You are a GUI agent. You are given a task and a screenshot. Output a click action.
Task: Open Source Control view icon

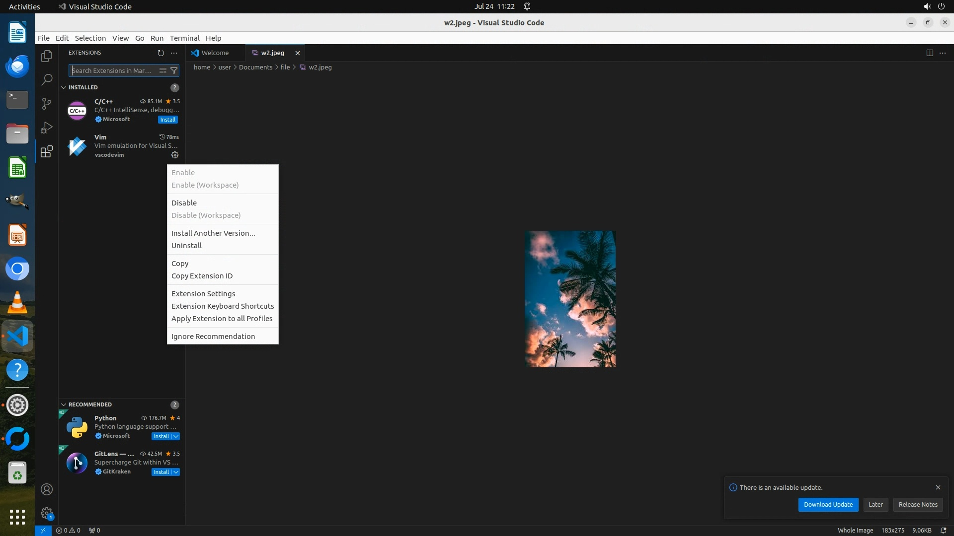(47, 103)
